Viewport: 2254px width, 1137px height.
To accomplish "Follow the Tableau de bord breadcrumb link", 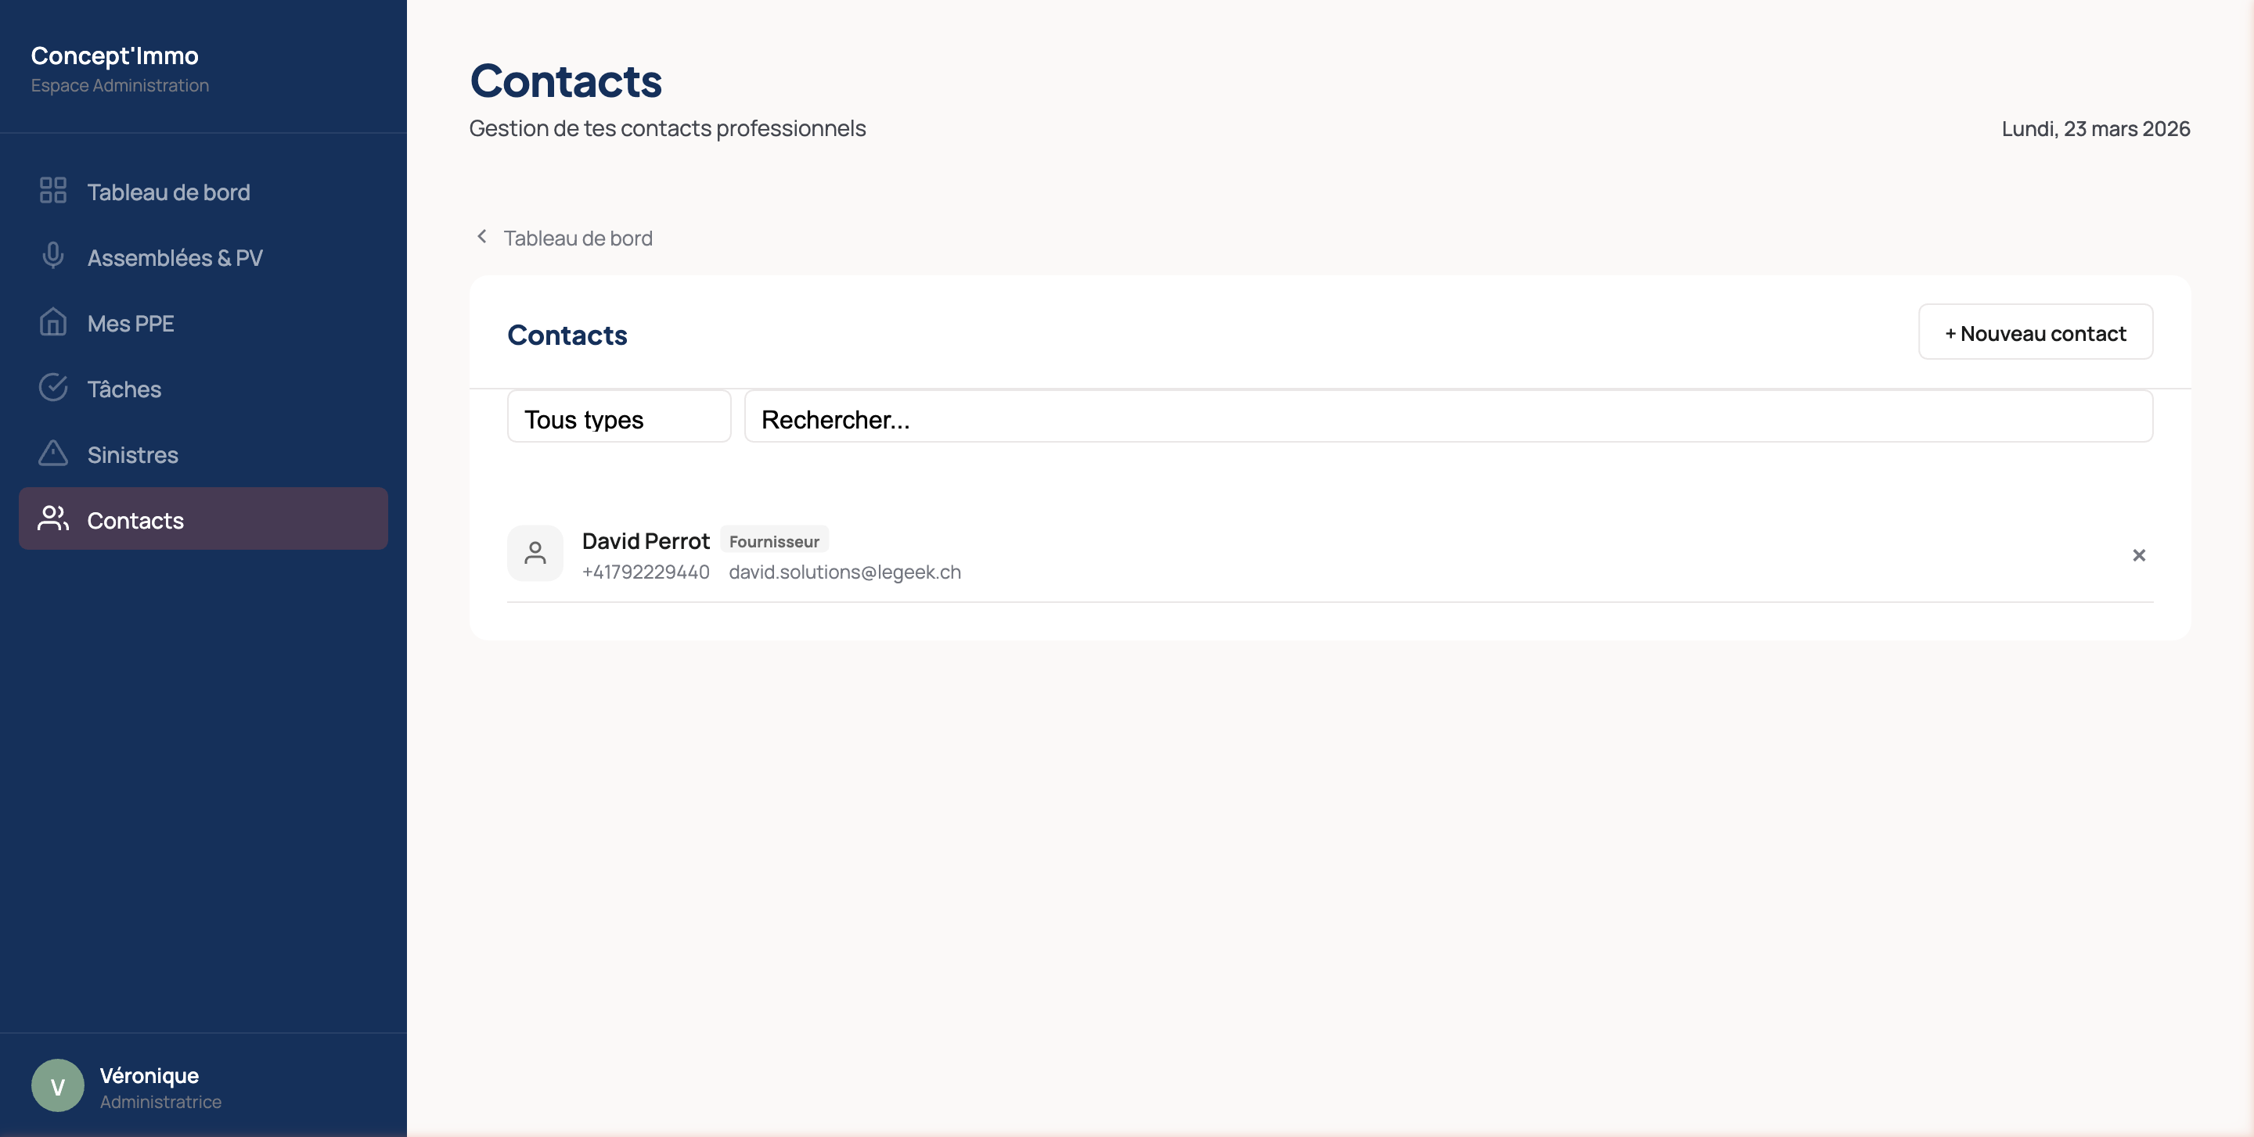I will point(578,238).
